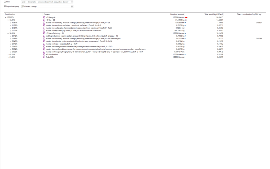The height and width of the screenshot is (169, 270).
Task: Select the HS Manufacturing - IN process name
Action: (54, 33)
